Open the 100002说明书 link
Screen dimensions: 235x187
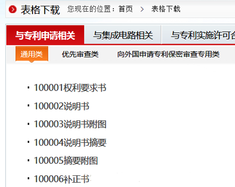pyautogui.click(x=62, y=106)
